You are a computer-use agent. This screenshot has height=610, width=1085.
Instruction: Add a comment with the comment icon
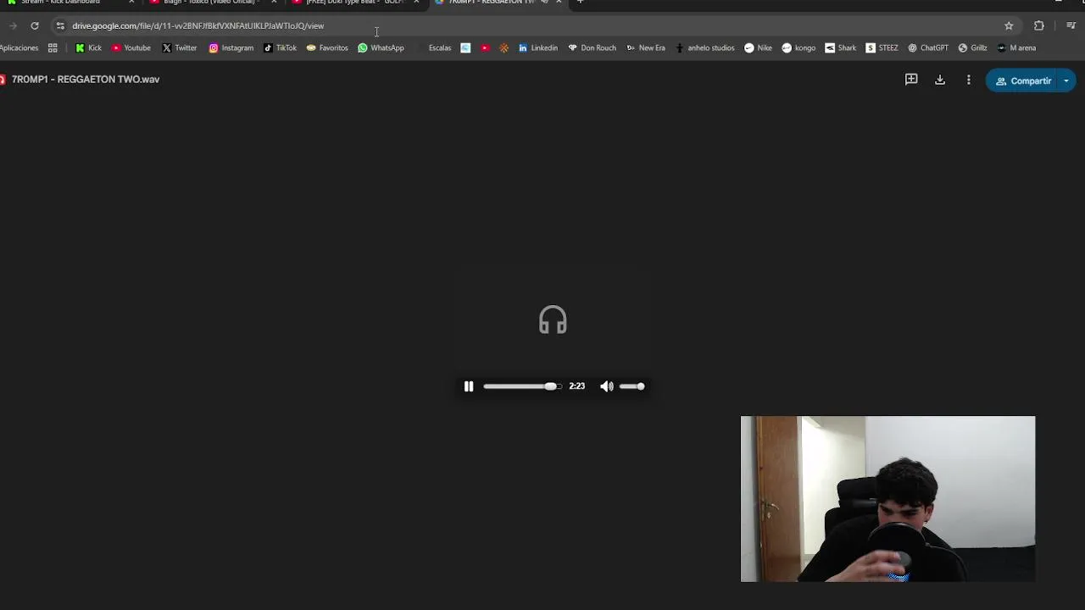[x=911, y=80]
